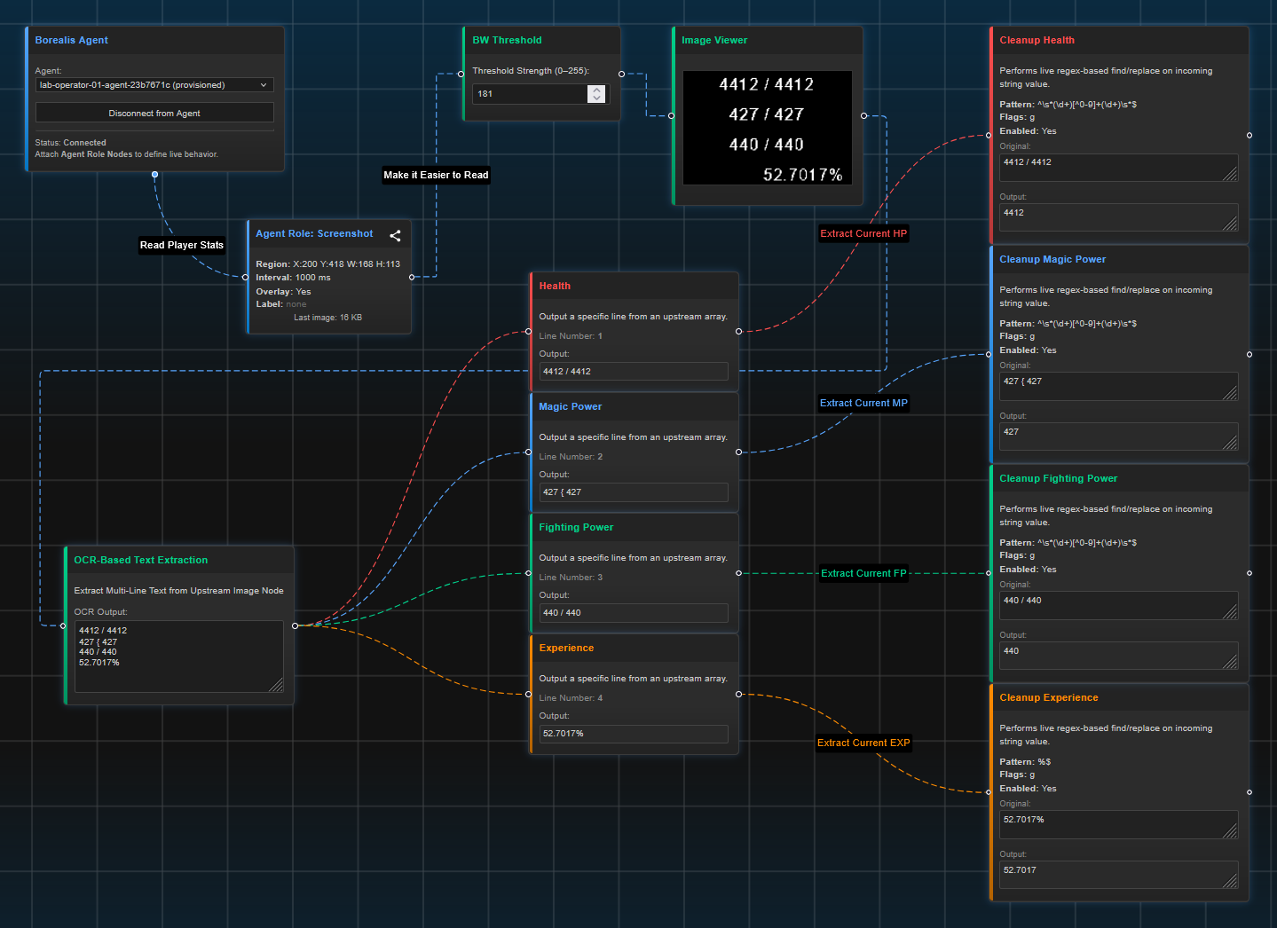Click the Status: Connected text
Image resolution: width=1277 pixels, height=928 pixels.
click(70, 142)
